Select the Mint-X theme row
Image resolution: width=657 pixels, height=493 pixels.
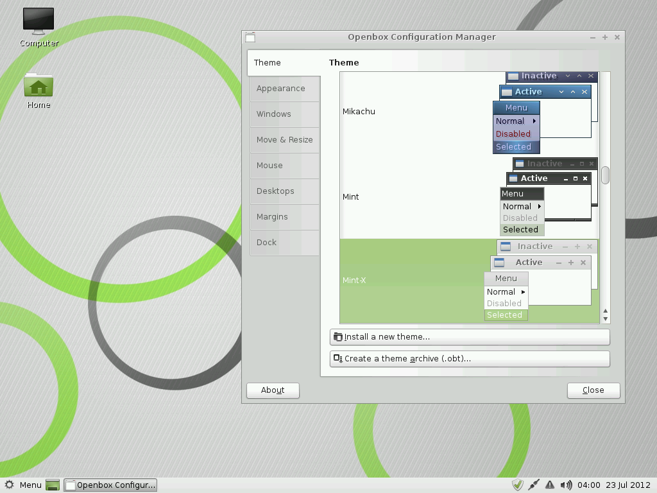pyautogui.click(x=469, y=281)
